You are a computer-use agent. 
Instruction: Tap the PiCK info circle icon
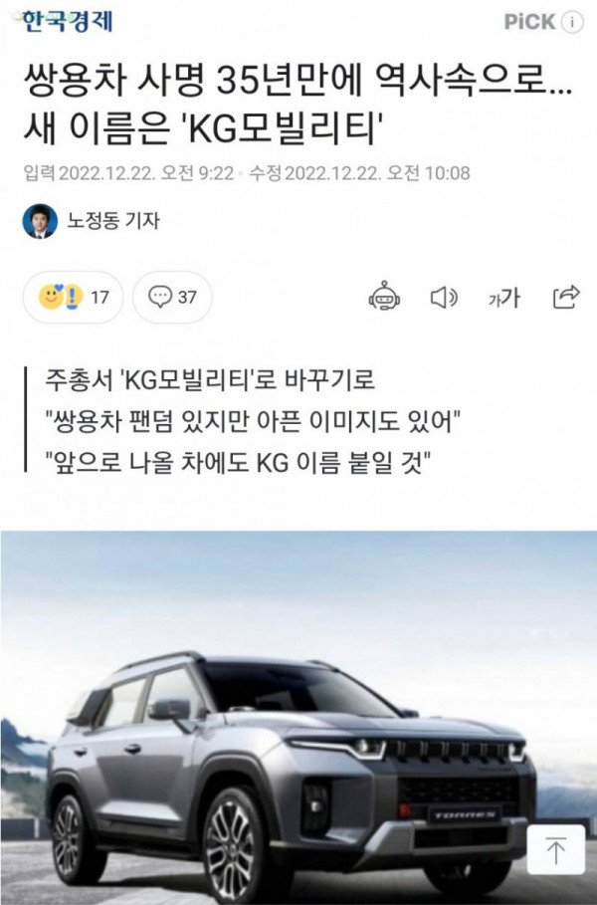pyautogui.click(x=571, y=22)
